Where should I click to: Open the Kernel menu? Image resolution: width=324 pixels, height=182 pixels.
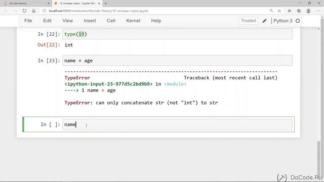pos(133,21)
